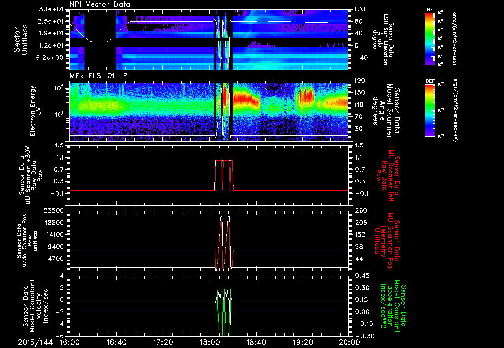Image resolution: width=504 pixels, height=348 pixels.
Task: Click the 260 telemetry position tick
Action: 360,211
